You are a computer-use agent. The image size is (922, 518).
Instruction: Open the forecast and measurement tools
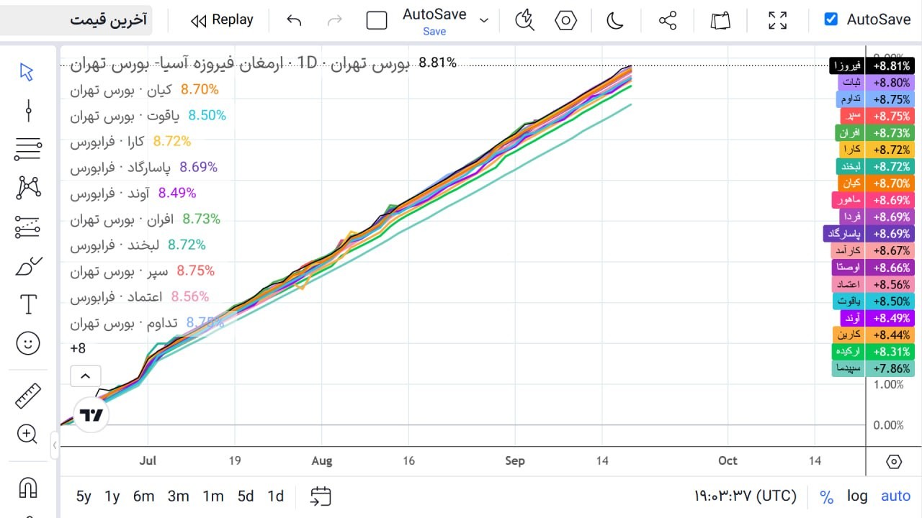(x=28, y=227)
